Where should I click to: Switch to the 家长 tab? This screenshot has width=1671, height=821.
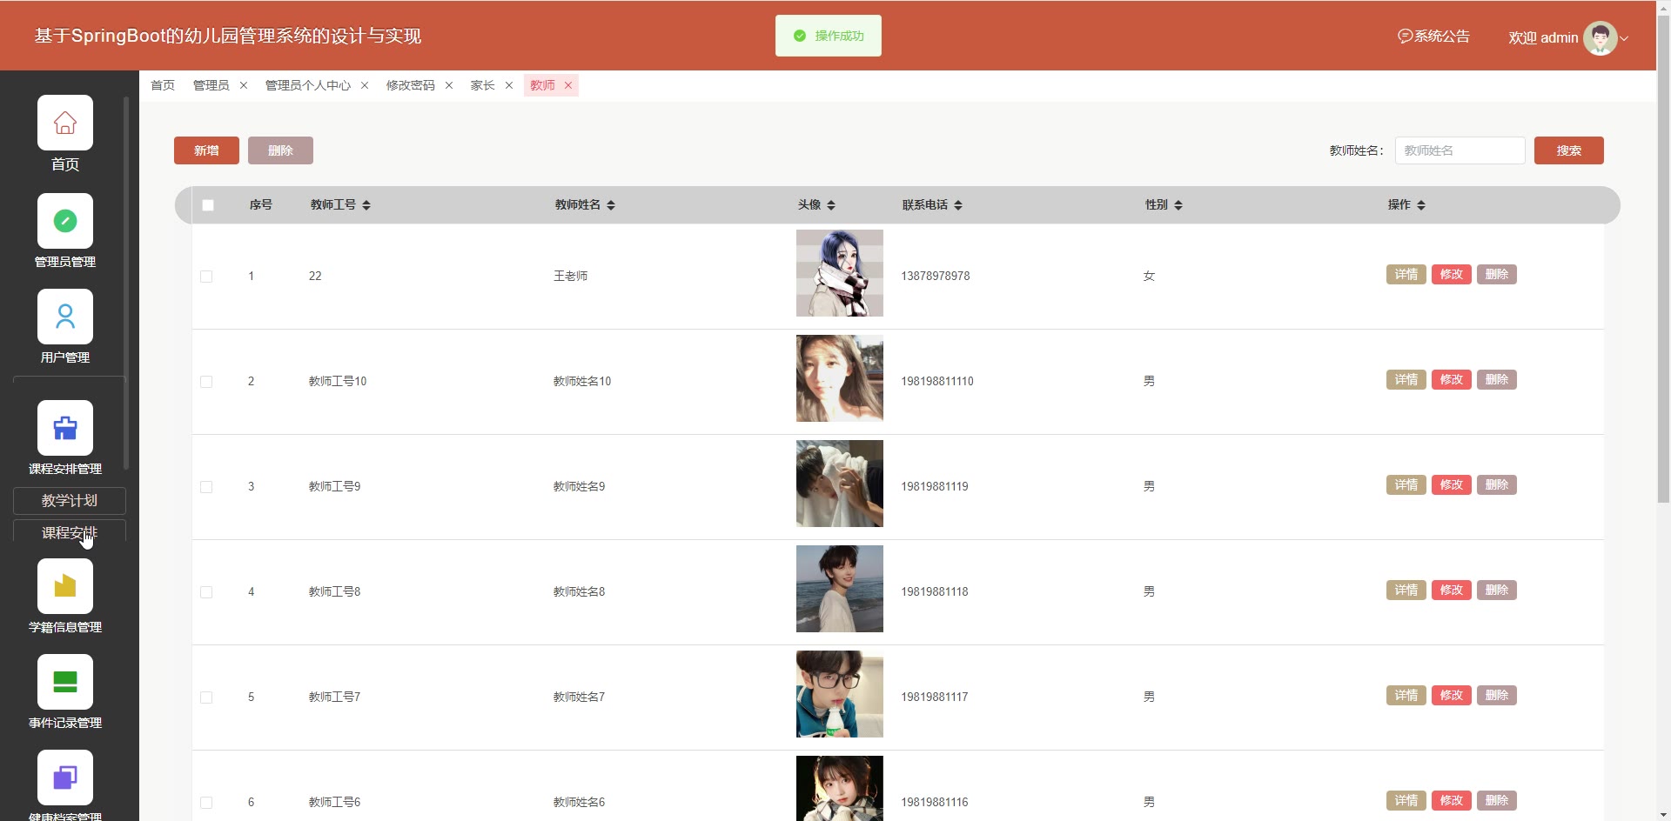pos(483,85)
